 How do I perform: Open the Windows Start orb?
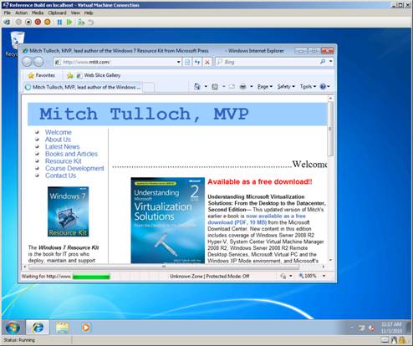[x=13, y=328]
